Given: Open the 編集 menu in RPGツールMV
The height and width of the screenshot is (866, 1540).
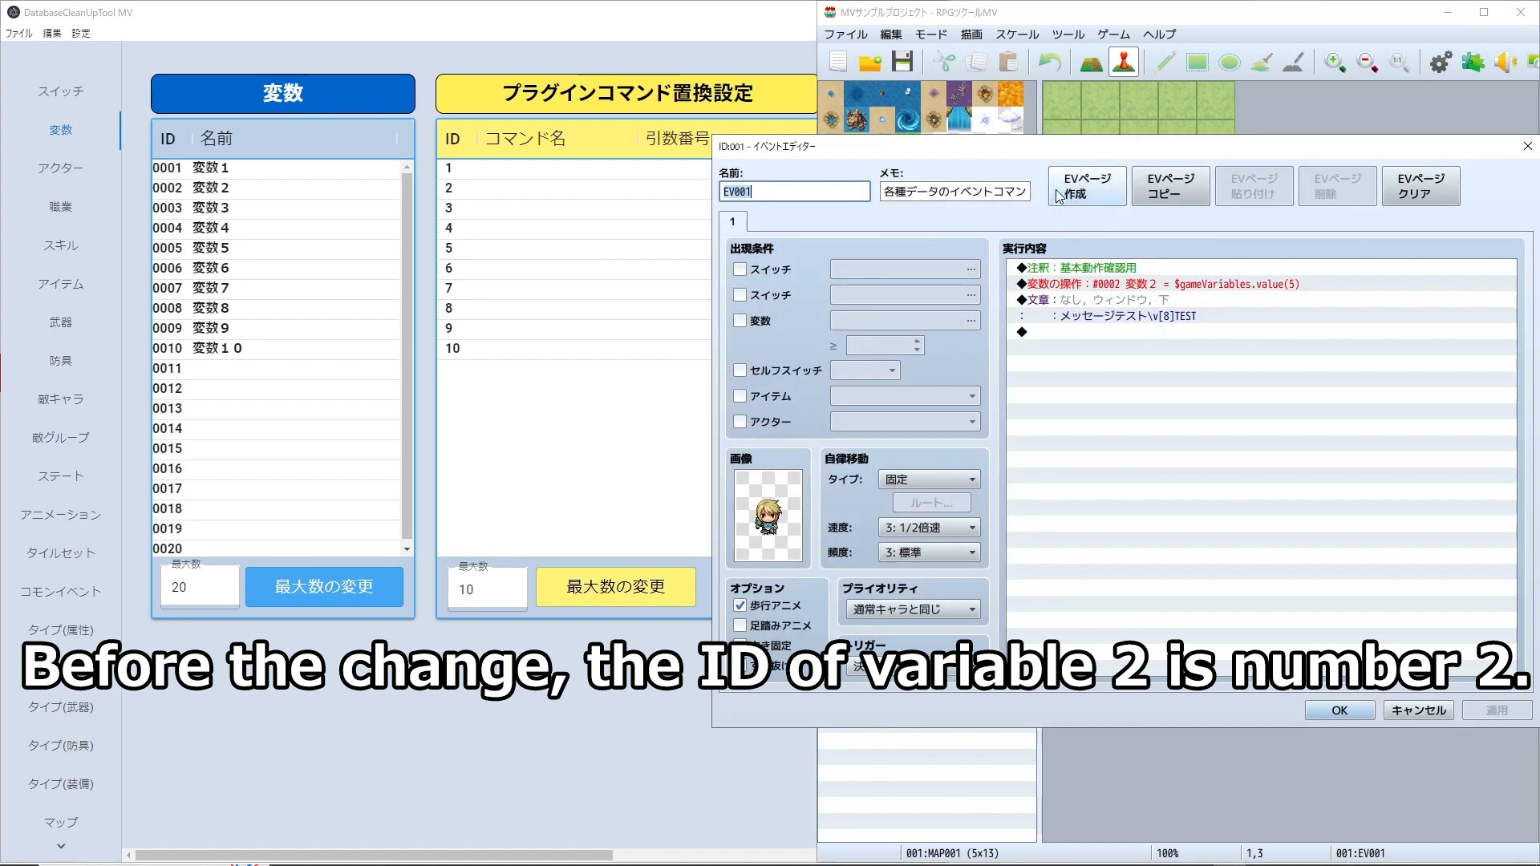Looking at the screenshot, I should (x=890, y=34).
